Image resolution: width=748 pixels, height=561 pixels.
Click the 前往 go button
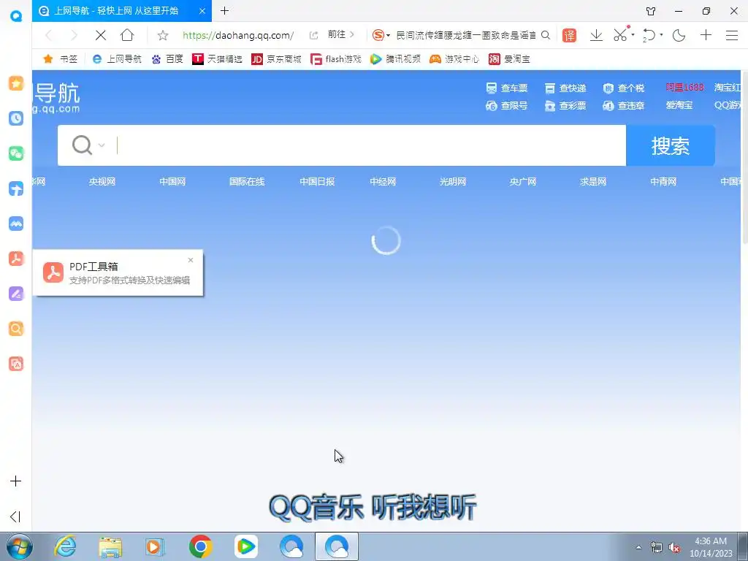340,35
